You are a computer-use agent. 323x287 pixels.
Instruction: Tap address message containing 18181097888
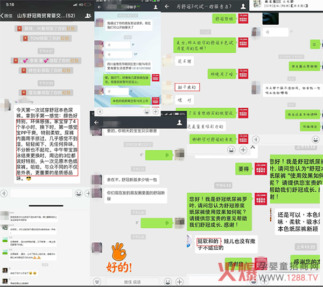129,66
